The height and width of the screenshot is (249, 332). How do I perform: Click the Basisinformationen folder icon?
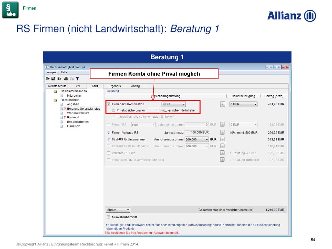point(55,91)
